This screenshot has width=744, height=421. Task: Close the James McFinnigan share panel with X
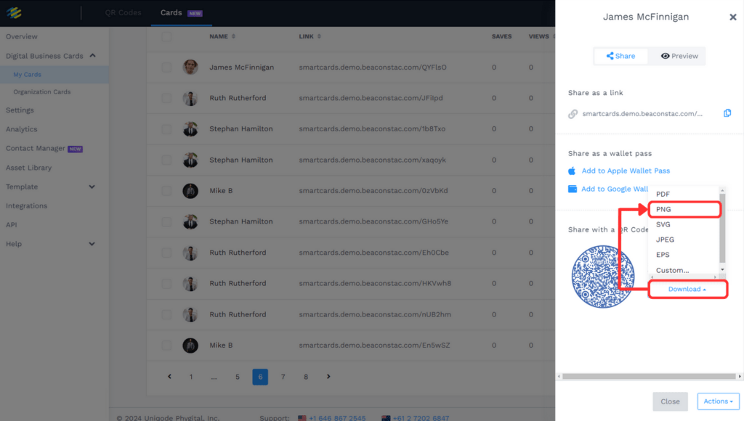733,17
